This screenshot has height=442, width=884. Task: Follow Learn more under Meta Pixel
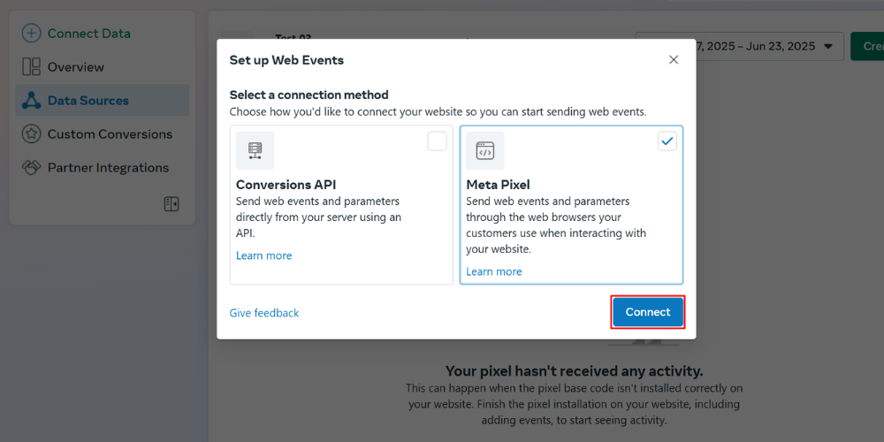(494, 271)
